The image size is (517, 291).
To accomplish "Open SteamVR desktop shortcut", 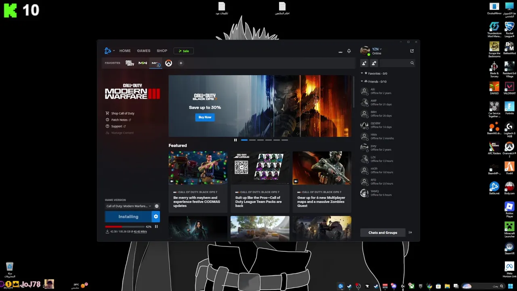I will (x=509, y=248).
